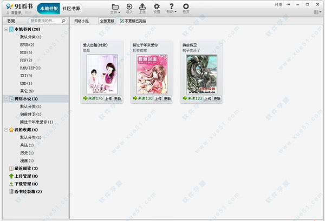
Task: Open 最近阅读 (3) list
Action: [x=26, y=169]
